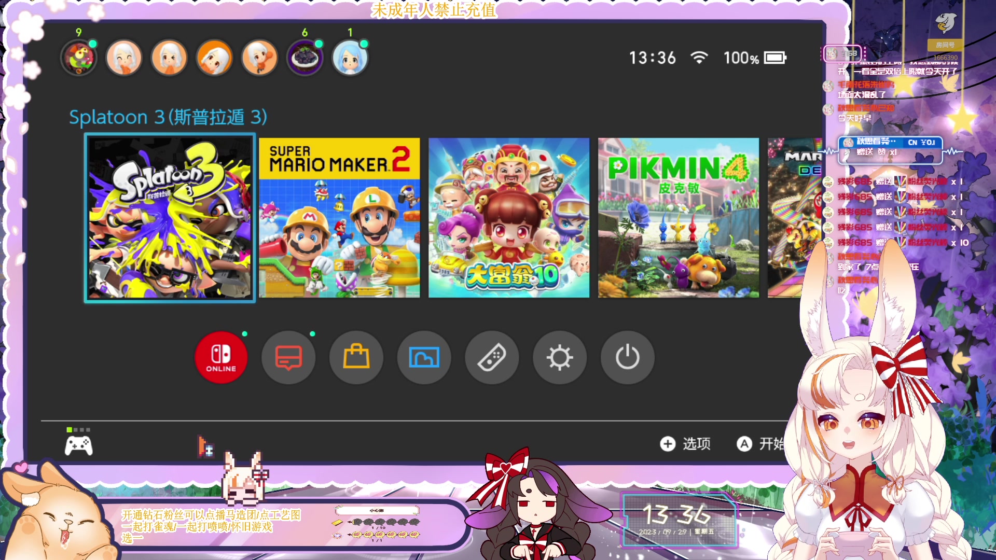Select the fourth user avatar facing sideways
Image resolution: width=996 pixels, height=560 pixels.
click(x=214, y=58)
